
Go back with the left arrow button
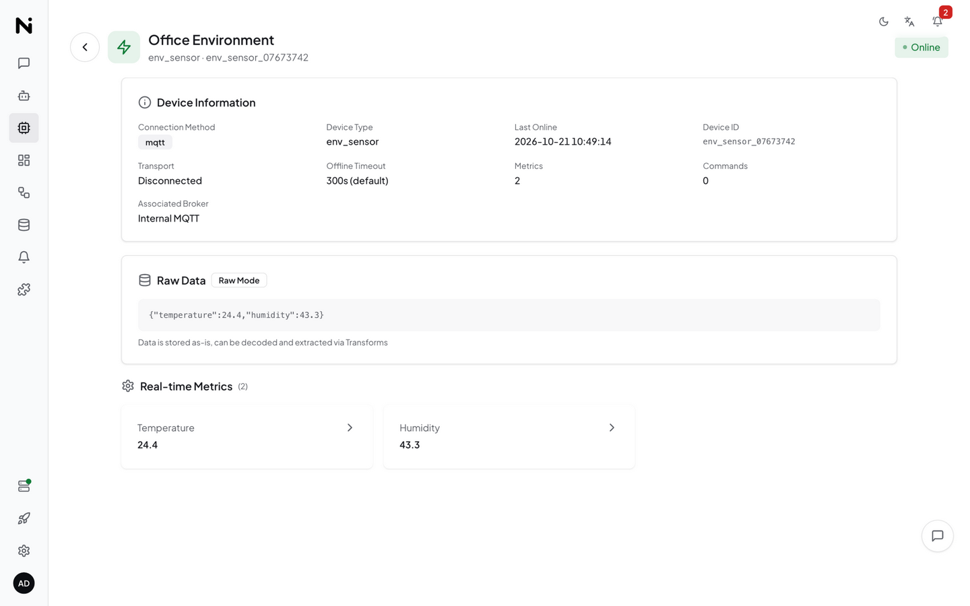(85, 47)
